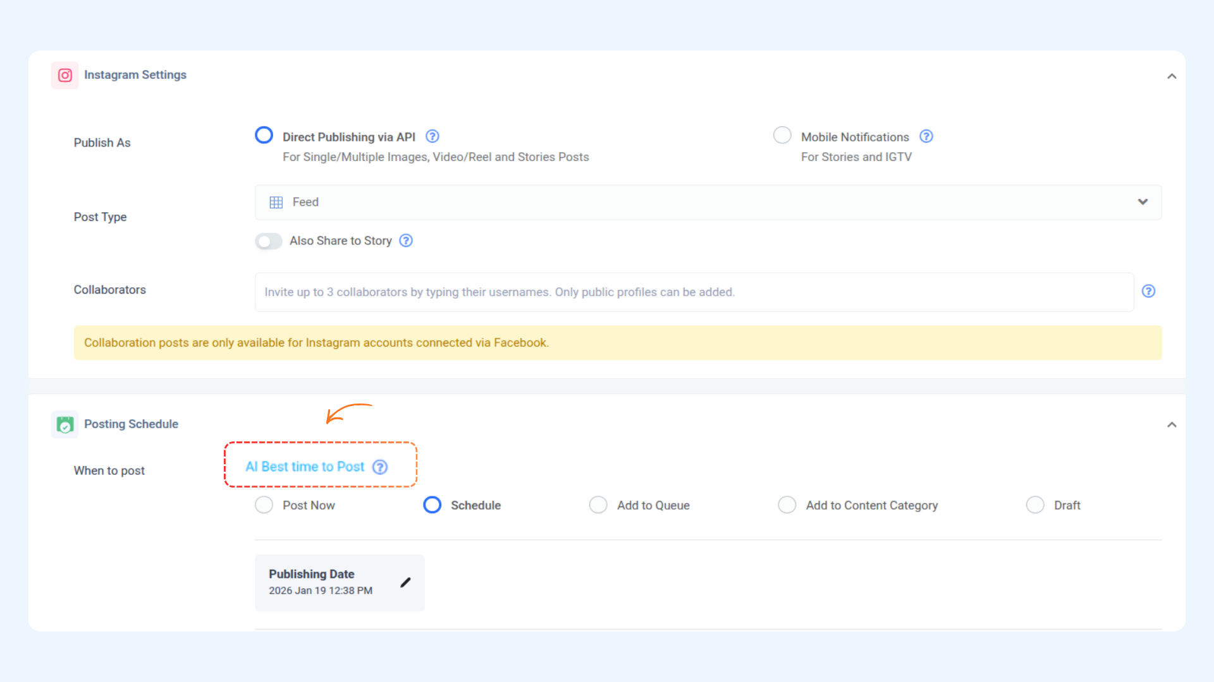Open the Post Type Feed dropdown
Image resolution: width=1214 pixels, height=682 pixels.
708,202
